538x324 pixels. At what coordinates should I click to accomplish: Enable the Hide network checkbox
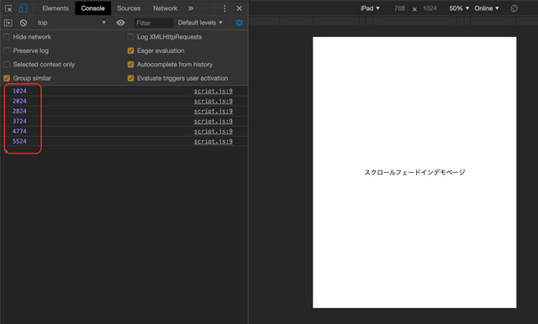[x=7, y=37]
